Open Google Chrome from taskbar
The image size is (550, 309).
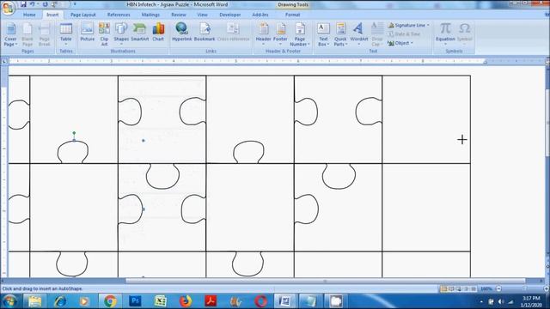[x=110, y=301]
